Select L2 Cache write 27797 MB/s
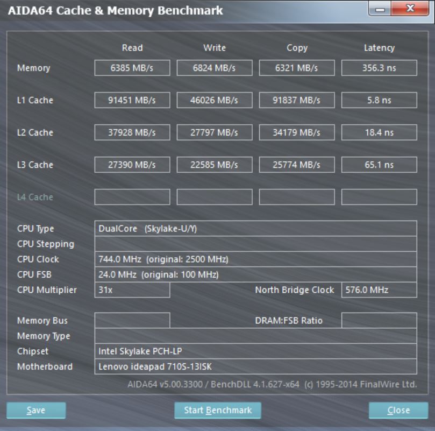The image size is (435, 431). click(x=215, y=132)
